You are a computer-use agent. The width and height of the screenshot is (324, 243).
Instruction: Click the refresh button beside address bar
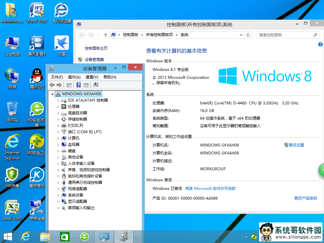click(x=248, y=35)
